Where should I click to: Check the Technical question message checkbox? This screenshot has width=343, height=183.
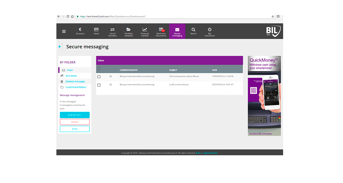click(99, 77)
